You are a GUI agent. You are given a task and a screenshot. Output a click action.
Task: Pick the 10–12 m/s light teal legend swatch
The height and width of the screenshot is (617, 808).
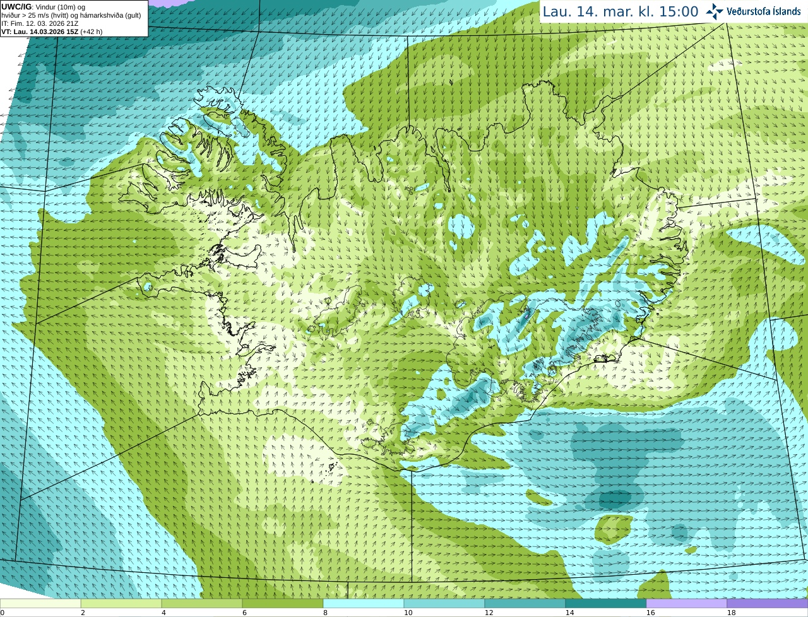pyautogui.click(x=444, y=603)
